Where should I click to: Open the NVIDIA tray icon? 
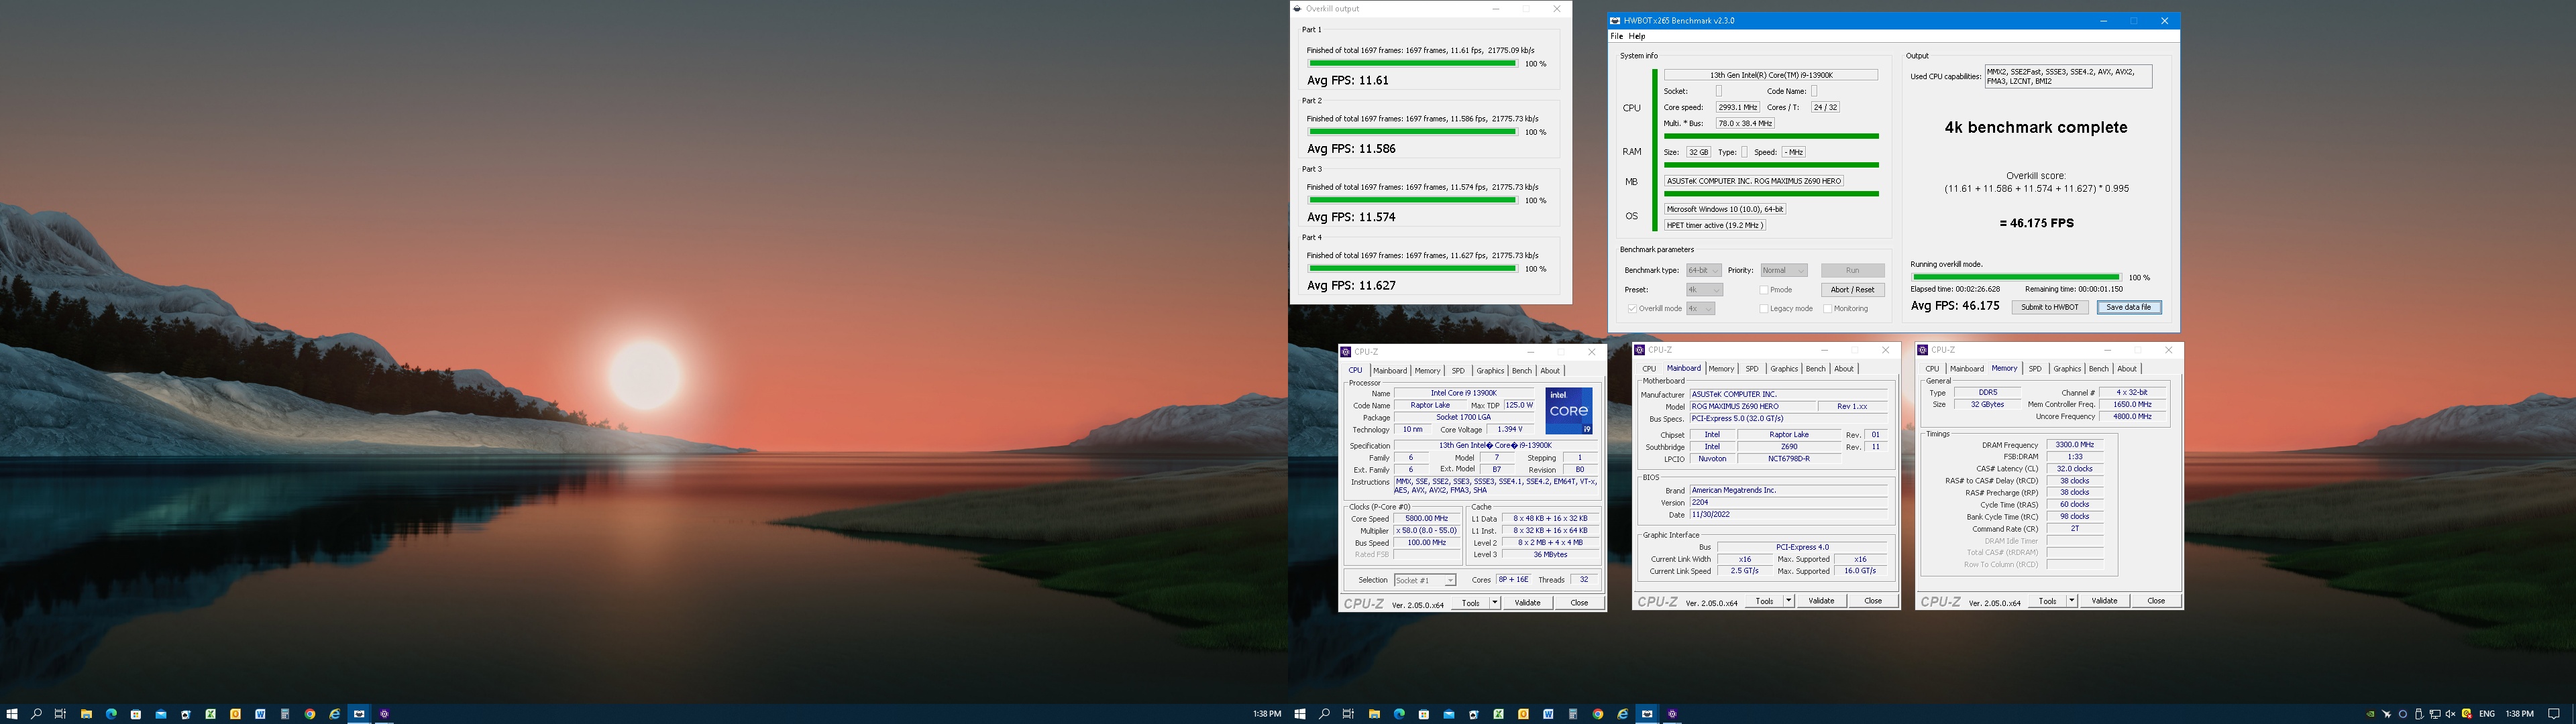(x=2371, y=714)
